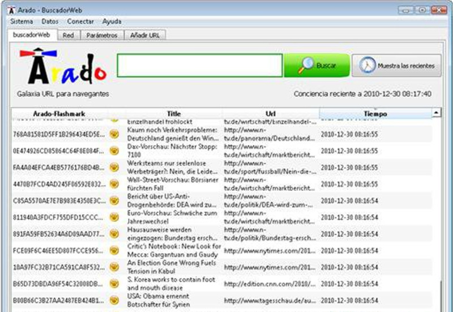Click URL n-tv.de/politik/Bundestag-ersch
Viewport: 453px width, 312px height.
[x=270, y=234]
